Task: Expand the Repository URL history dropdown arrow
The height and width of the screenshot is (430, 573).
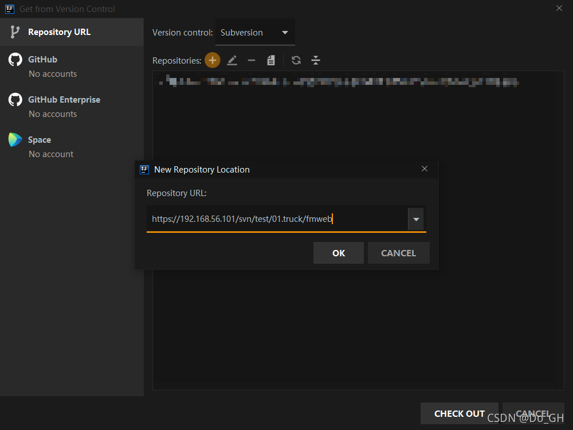Action: tap(416, 219)
